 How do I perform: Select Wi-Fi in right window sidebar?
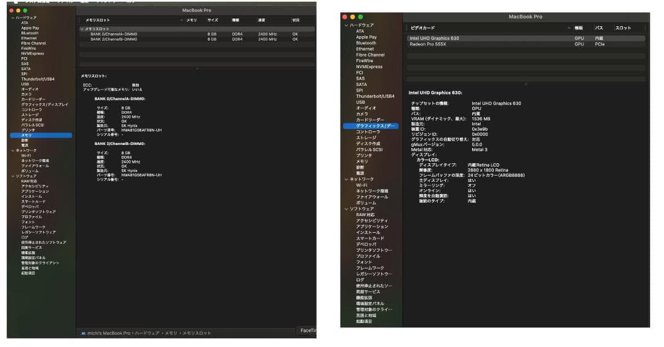click(x=362, y=185)
